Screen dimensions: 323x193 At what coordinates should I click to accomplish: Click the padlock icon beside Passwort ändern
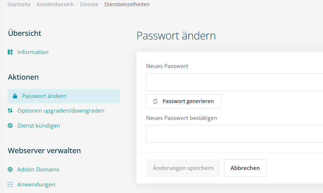(15, 96)
